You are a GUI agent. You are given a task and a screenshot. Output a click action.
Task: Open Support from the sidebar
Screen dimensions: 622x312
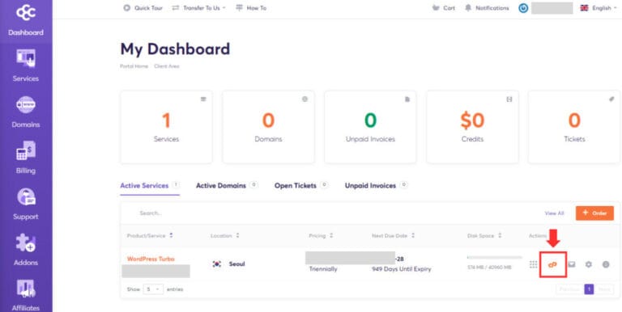click(x=26, y=204)
